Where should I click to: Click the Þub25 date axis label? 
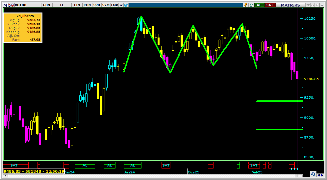[x=257, y=172]
